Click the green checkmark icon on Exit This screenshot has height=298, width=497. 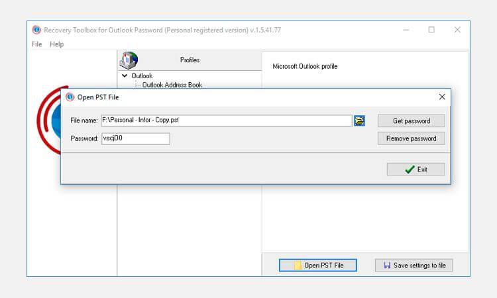pyautogui.click(x=410, y=170)
